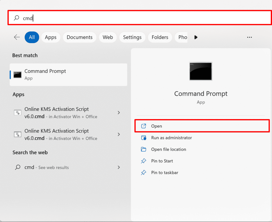Viewport: 272px width, 222px height.
Task: Click the hidden filters arrow beside Pho tab
Action: (x=196, y=37)
